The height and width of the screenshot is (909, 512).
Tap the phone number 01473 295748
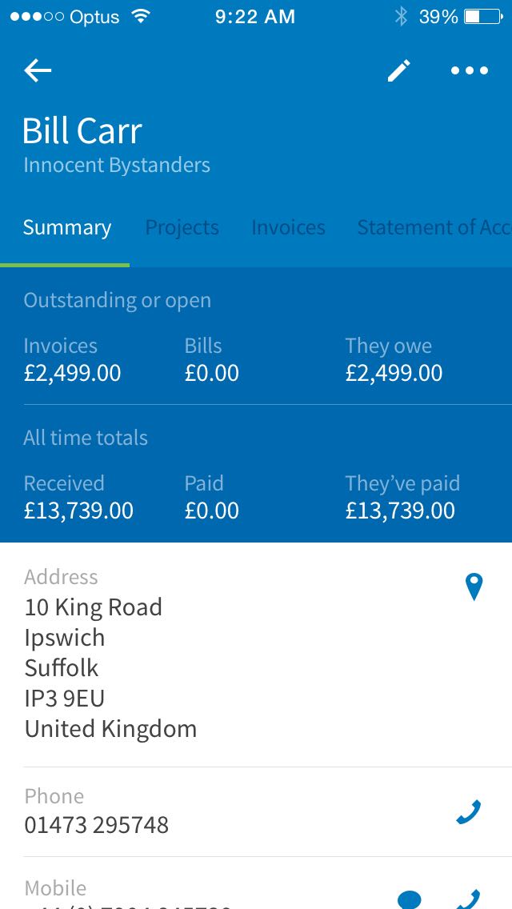tap(97, 825)
